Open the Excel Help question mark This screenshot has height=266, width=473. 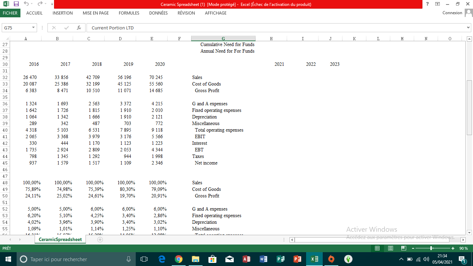pos(428,4)
